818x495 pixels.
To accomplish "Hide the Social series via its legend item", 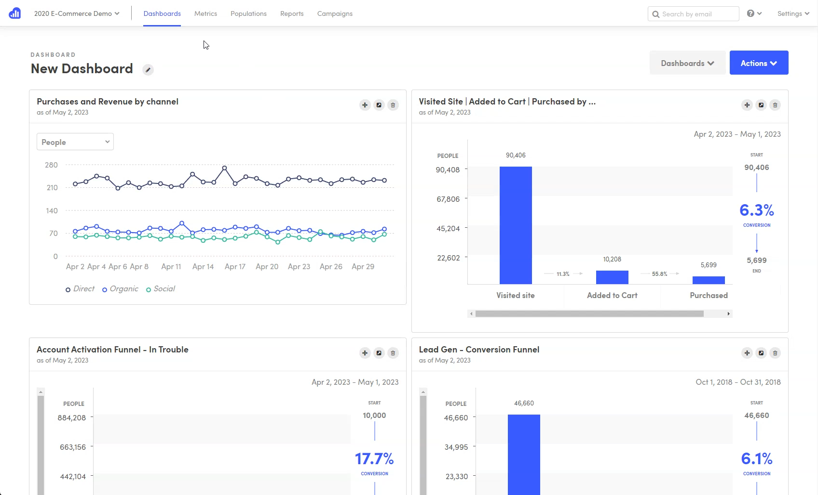I will 161,289.
